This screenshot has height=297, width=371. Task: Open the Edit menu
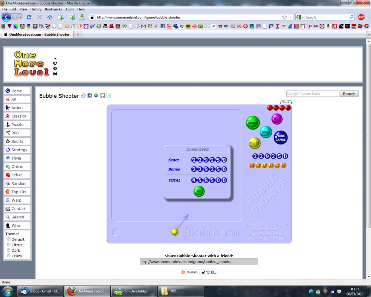[x=13, y=9]
